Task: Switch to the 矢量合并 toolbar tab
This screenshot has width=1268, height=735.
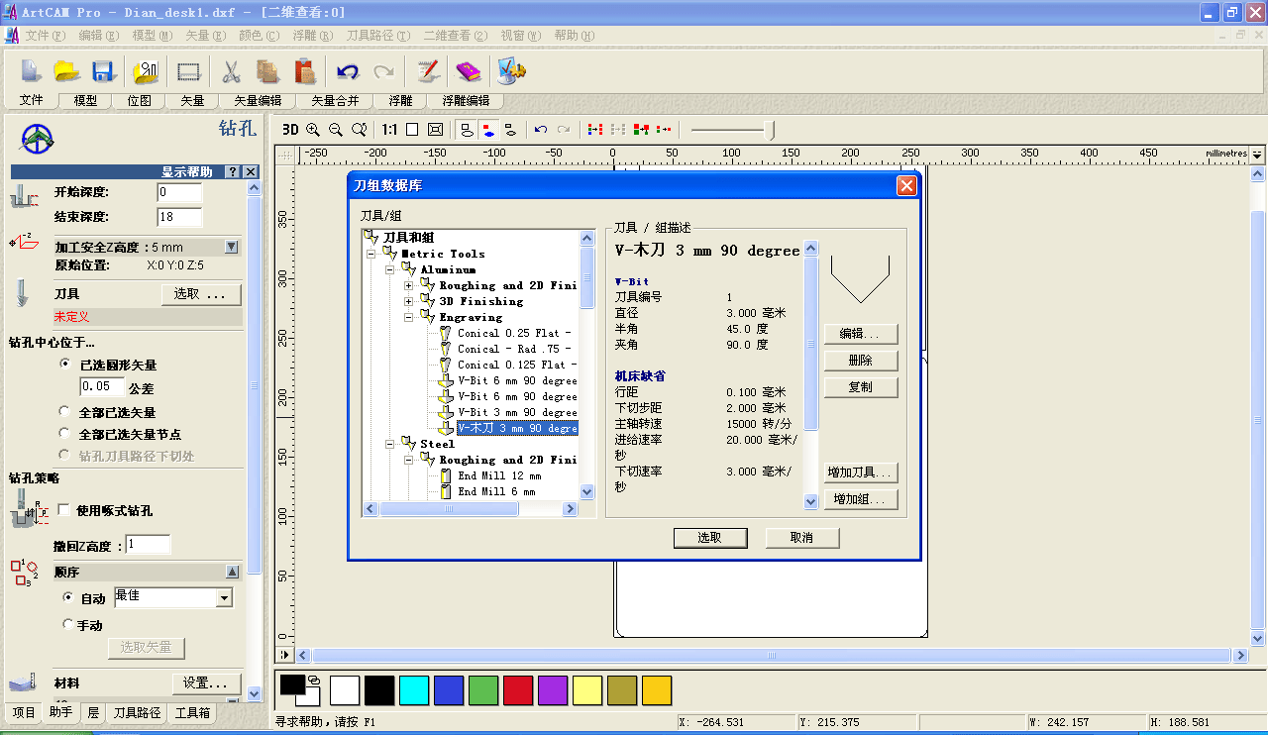Action: (x=335, y=100)
